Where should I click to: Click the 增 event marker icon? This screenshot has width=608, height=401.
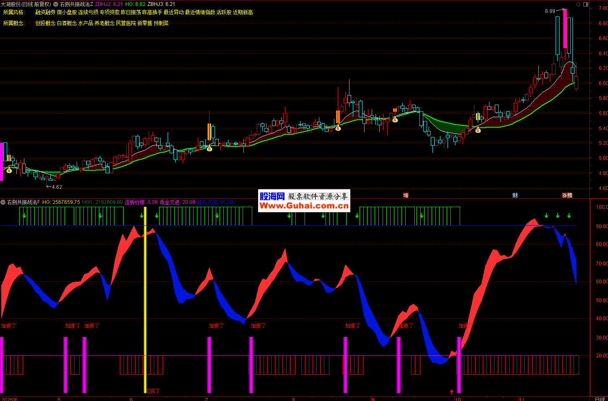point(406,195)
